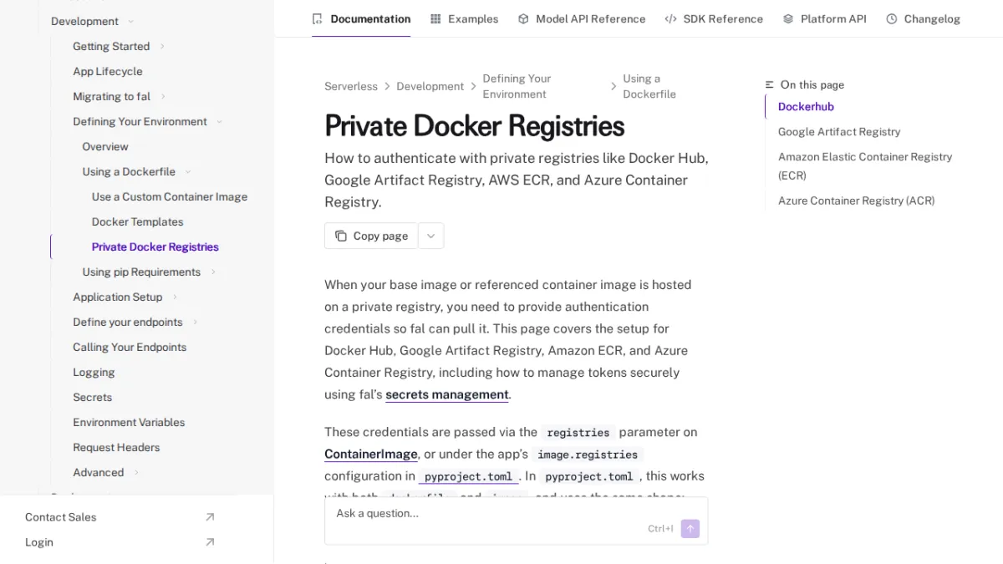The width and height of the screenshot is (1003, 564).
Task: Collapse the Using a Dockerfile chevron
Action: (188, 171)
